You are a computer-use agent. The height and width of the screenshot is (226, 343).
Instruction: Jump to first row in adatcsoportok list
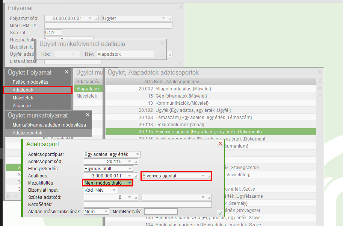point(320,81)
